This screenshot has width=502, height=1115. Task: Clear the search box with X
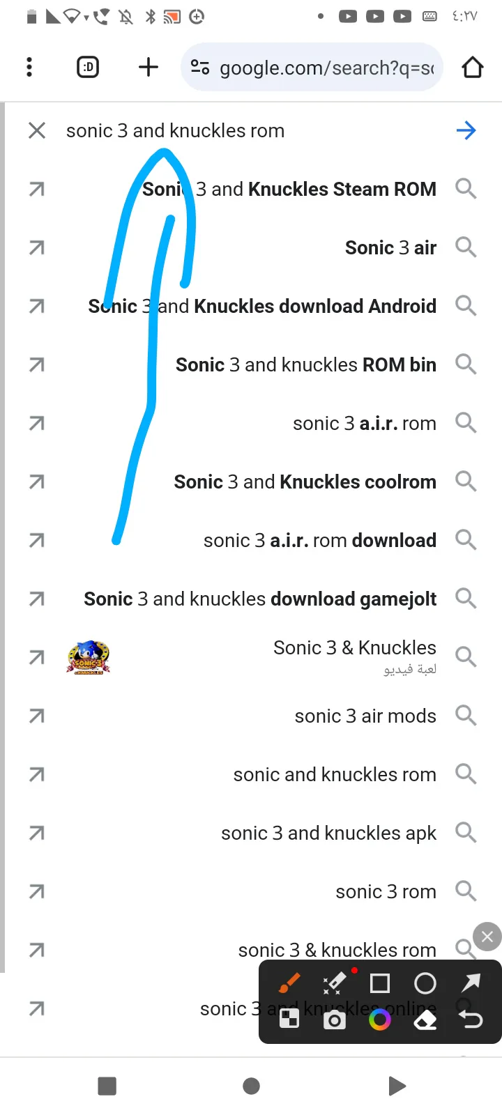tap(37, 130)
